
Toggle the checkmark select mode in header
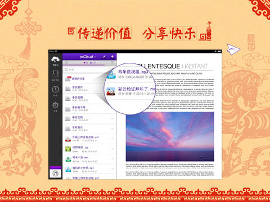coord(104,56)
